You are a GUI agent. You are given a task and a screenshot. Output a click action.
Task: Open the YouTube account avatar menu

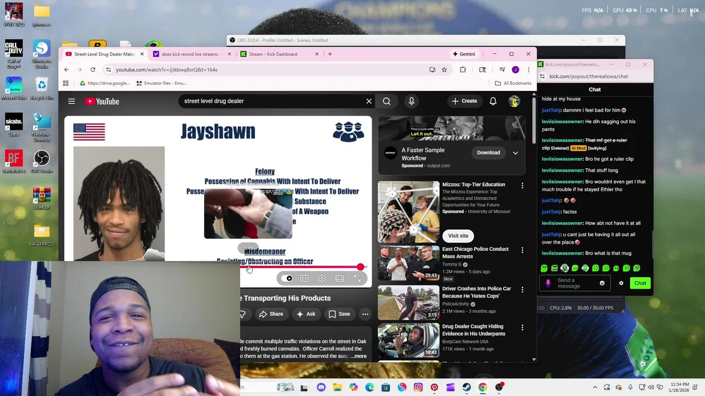click(514, 101)
